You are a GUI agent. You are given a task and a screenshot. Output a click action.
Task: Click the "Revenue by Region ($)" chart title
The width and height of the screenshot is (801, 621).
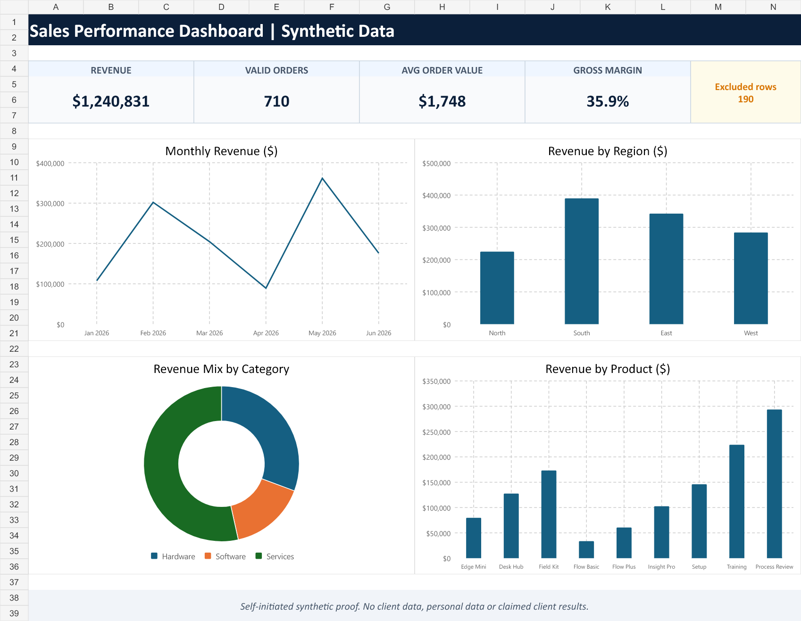tap(608, 151)
